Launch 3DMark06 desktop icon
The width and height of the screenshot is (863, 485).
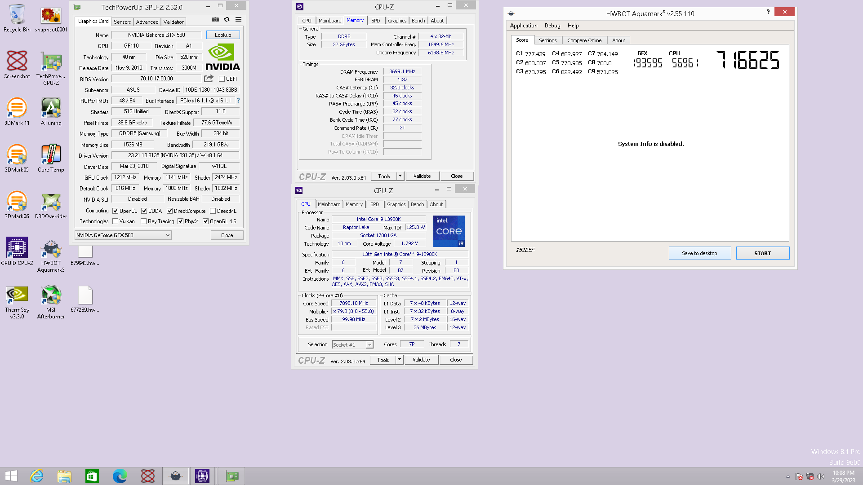pos(17,205)
